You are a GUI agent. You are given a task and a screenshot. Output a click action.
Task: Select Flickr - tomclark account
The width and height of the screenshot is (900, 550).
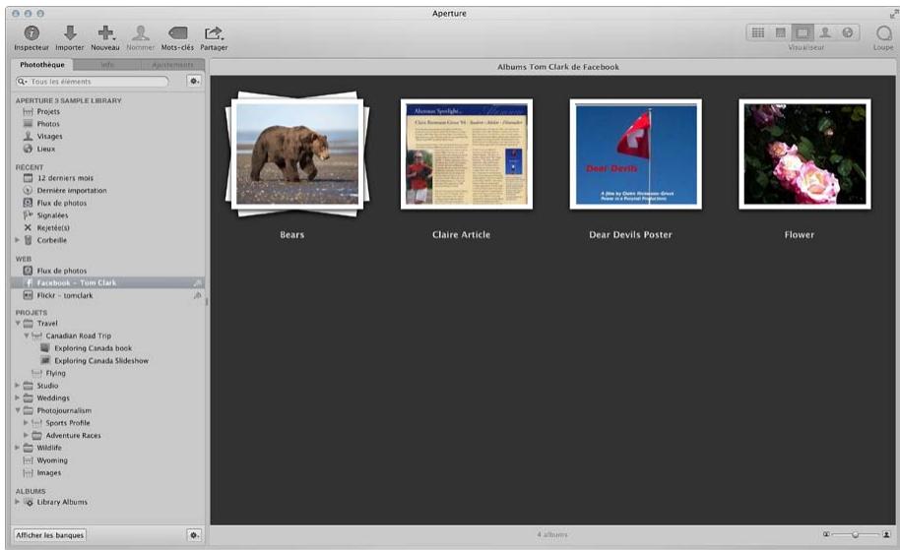pos(64,296)
